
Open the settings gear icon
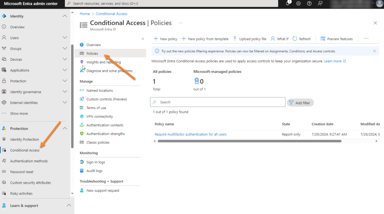pos(298,3)
